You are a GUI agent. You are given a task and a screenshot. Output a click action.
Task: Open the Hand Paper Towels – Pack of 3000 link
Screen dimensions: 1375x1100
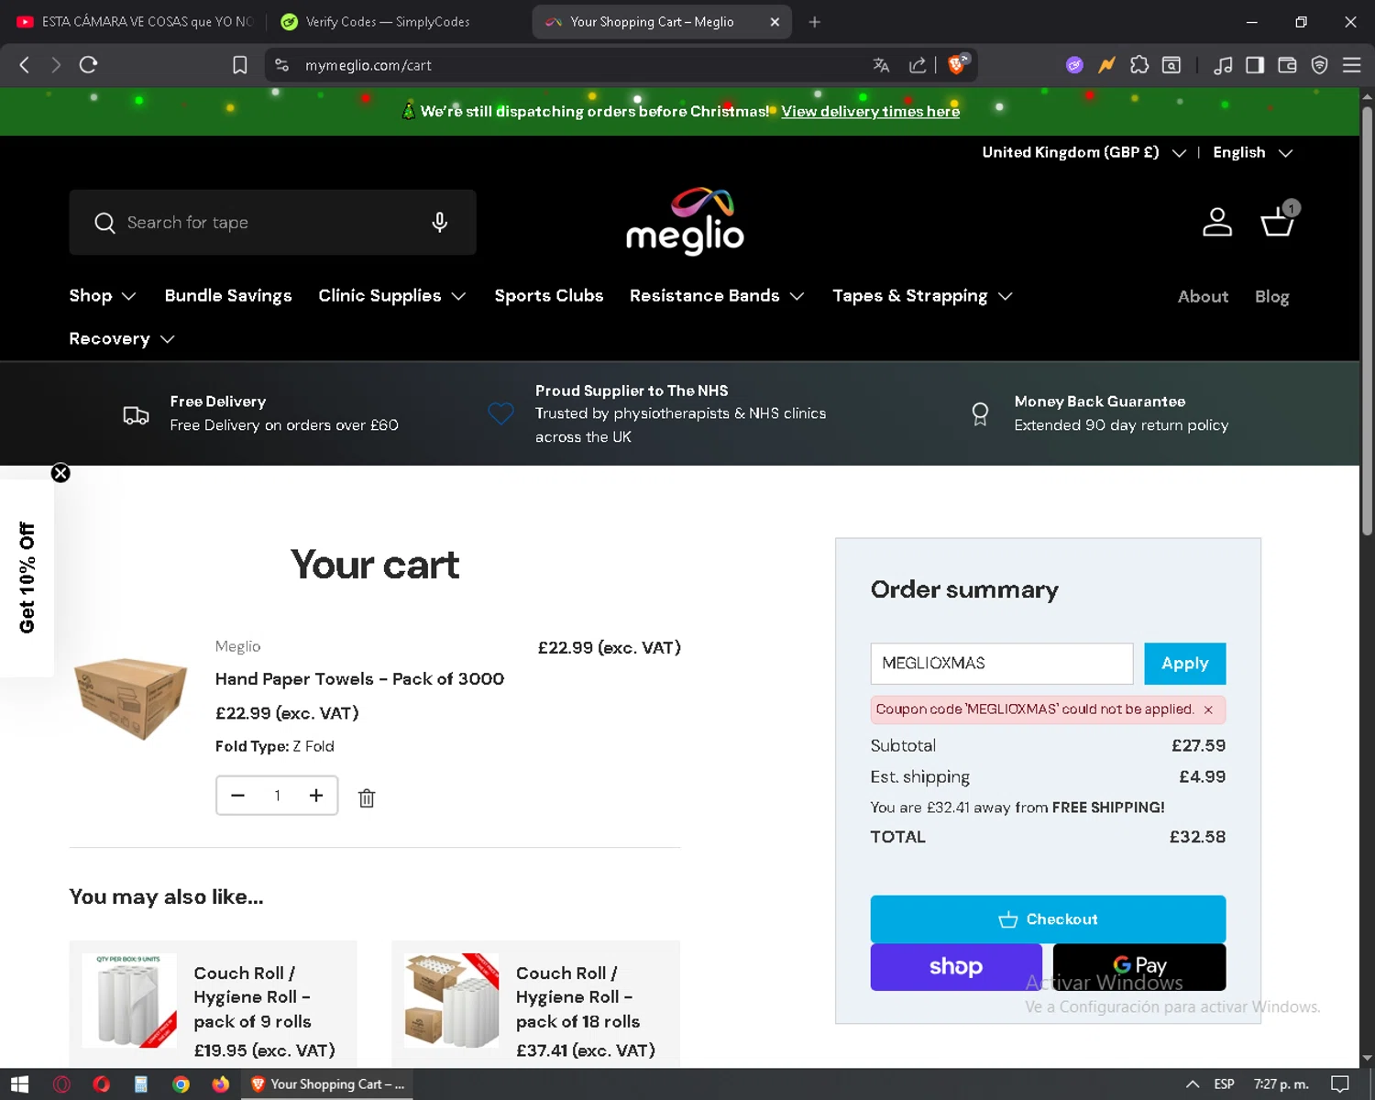[x=359, y=679]
